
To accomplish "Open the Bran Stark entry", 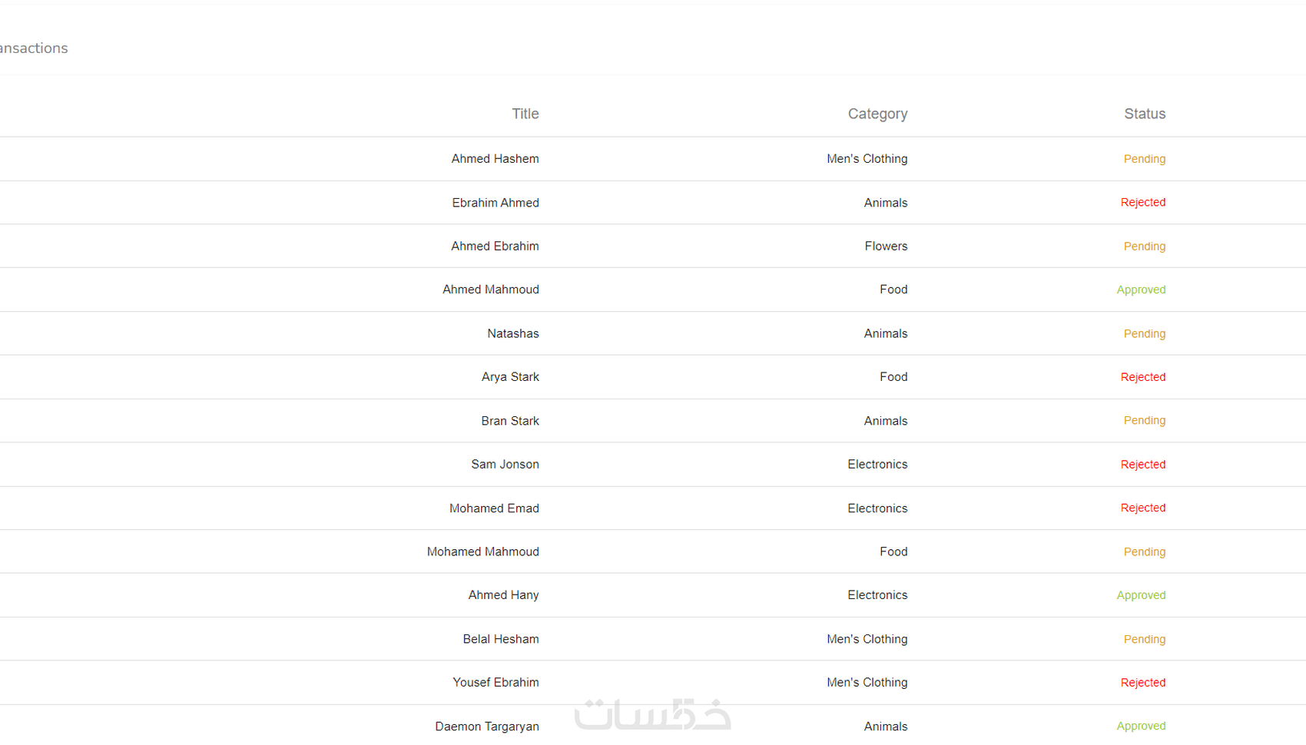I will click(510, 421).
